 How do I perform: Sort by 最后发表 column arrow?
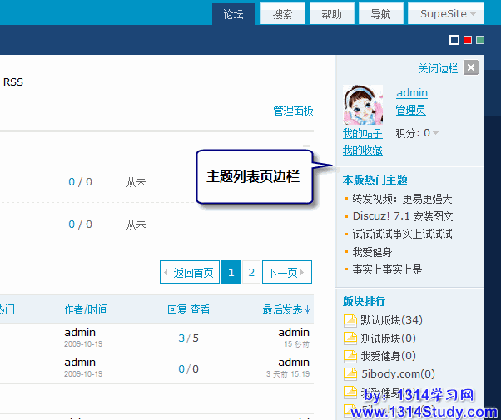coord(308,309)
